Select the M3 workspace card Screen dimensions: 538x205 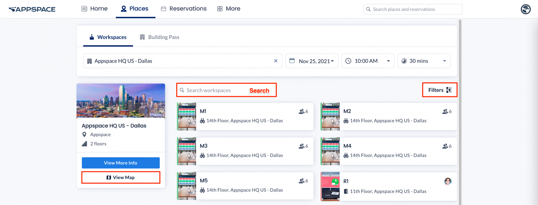coord(245,151)
